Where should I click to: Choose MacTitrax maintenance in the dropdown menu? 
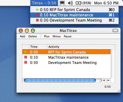pos(74,15)
